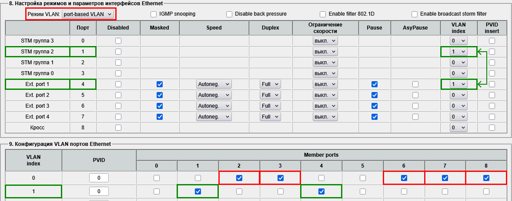Check Disabled for Кросс port 8
512x201 pixels.
[118, 127]
